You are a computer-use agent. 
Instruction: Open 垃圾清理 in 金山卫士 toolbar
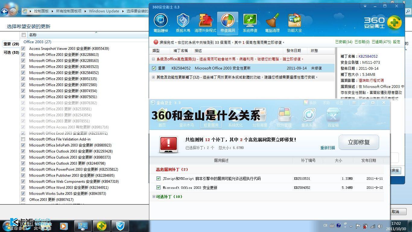(x=260, y=118)
